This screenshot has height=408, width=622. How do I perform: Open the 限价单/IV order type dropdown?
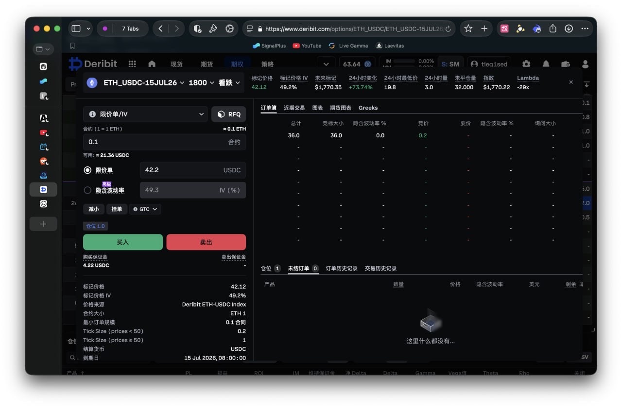click(145, 114)
